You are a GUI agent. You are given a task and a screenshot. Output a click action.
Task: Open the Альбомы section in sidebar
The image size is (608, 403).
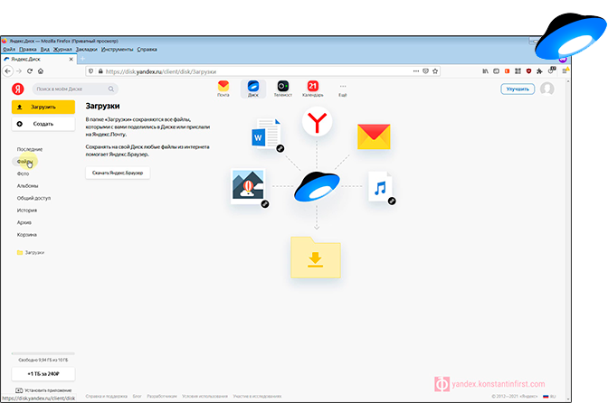[x=27, y=186]
